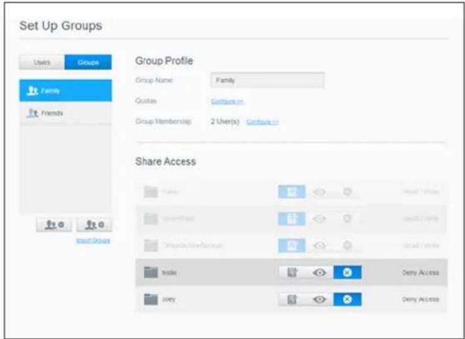Click the Group Profile heading
Screen dimensions: 465x339
tap(164, 61)
